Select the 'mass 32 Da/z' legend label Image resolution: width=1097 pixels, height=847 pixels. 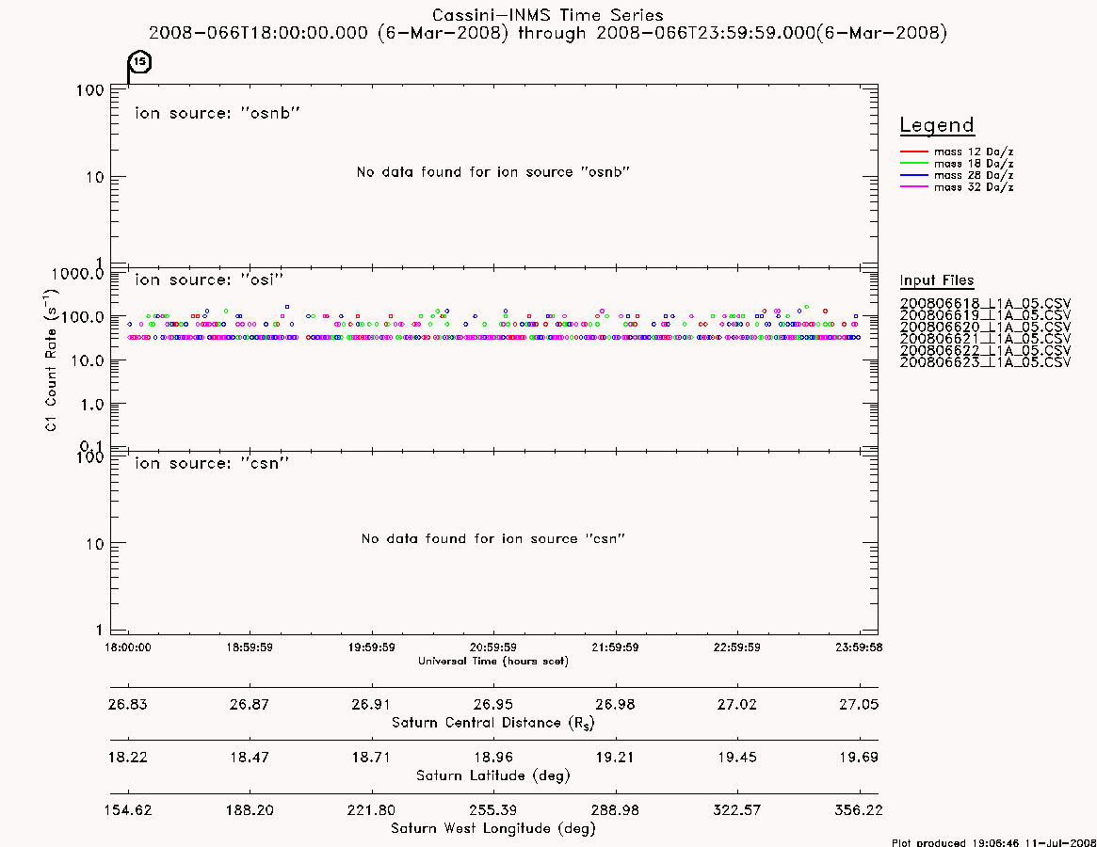973,187
